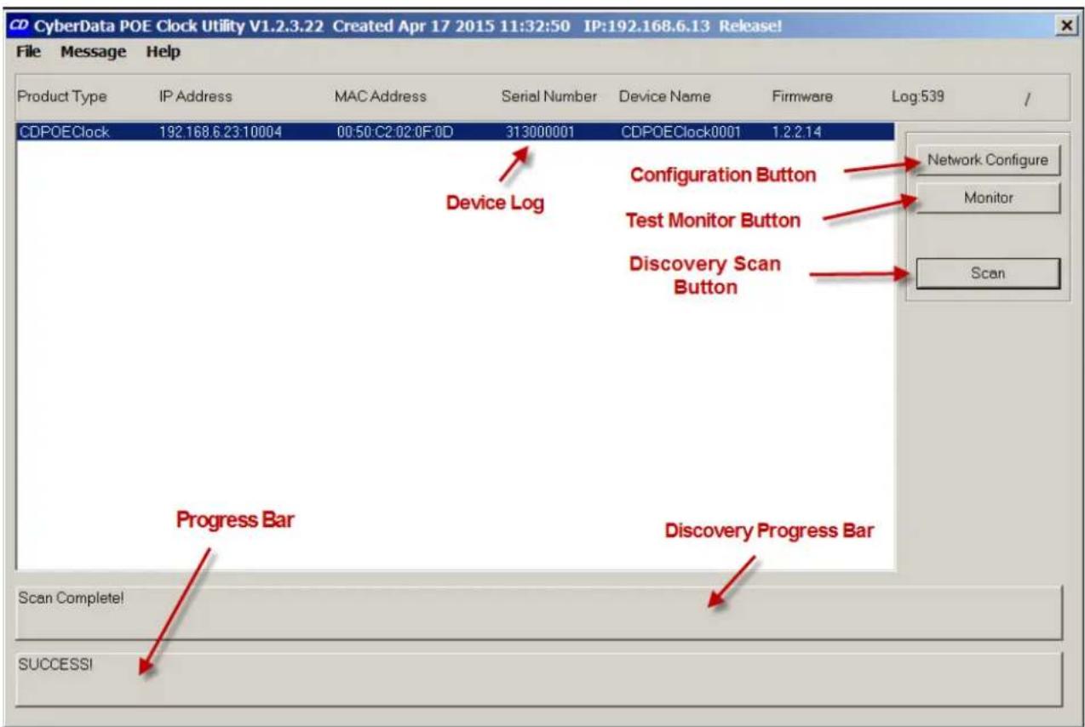
Task: Click the Scan Complete! status bar
Action: click(539, 612)
